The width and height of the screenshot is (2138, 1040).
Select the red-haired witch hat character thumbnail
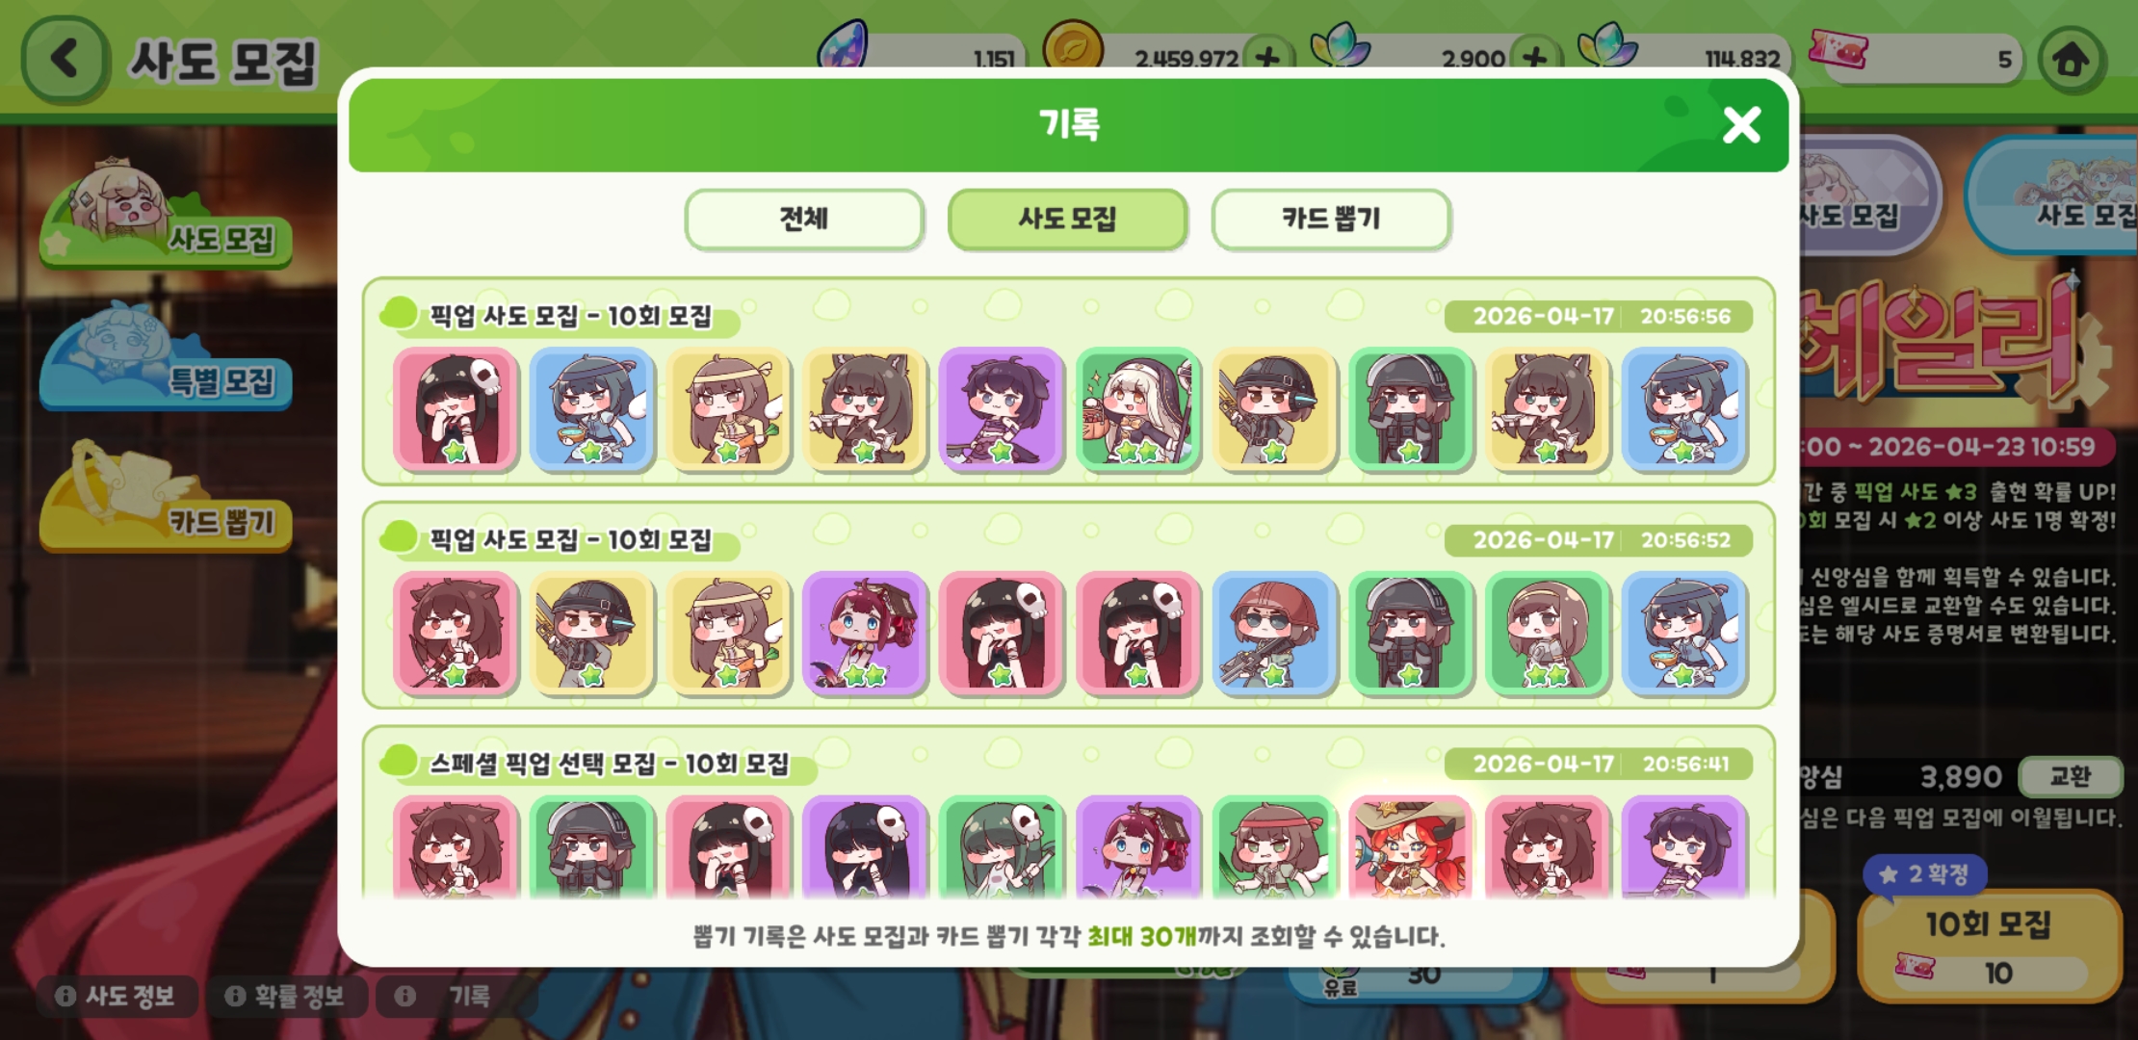(1411, 847)
